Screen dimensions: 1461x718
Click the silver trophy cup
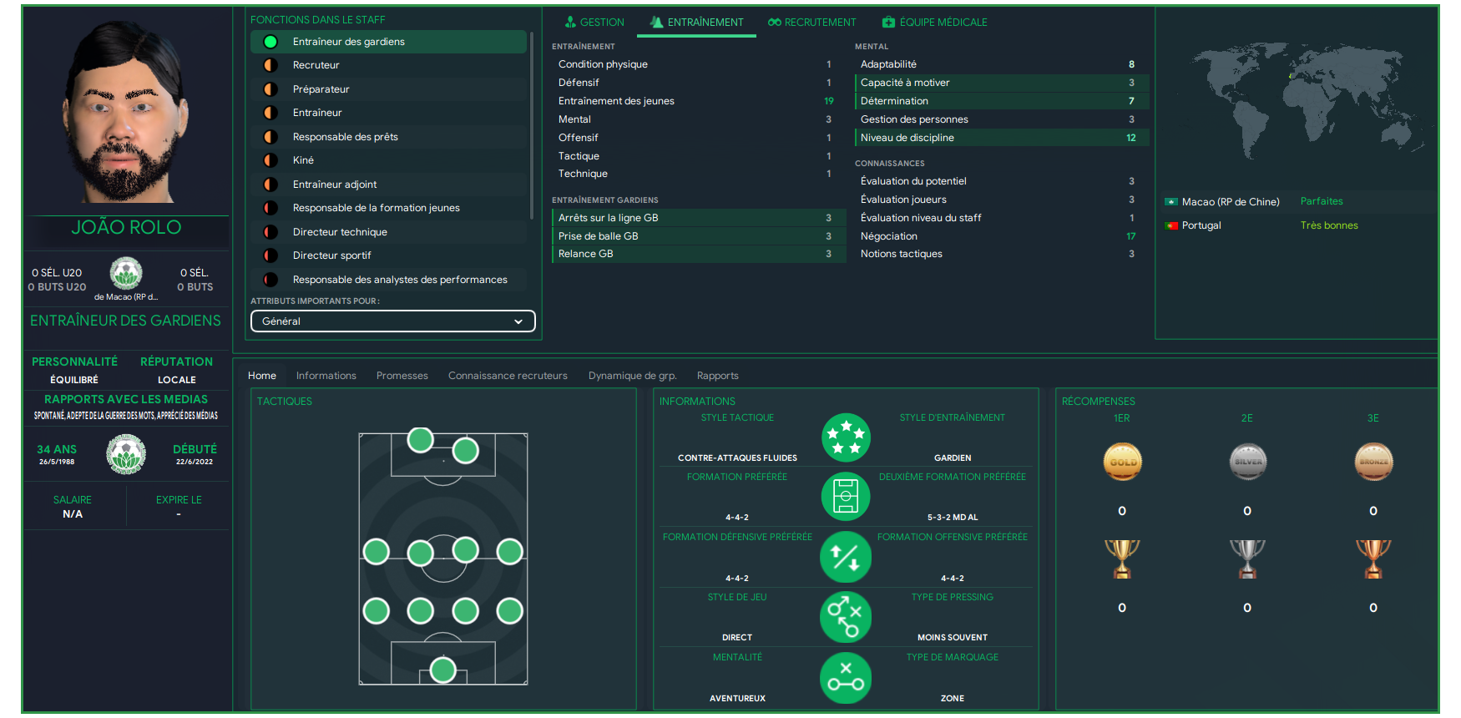coord(1247,559)
